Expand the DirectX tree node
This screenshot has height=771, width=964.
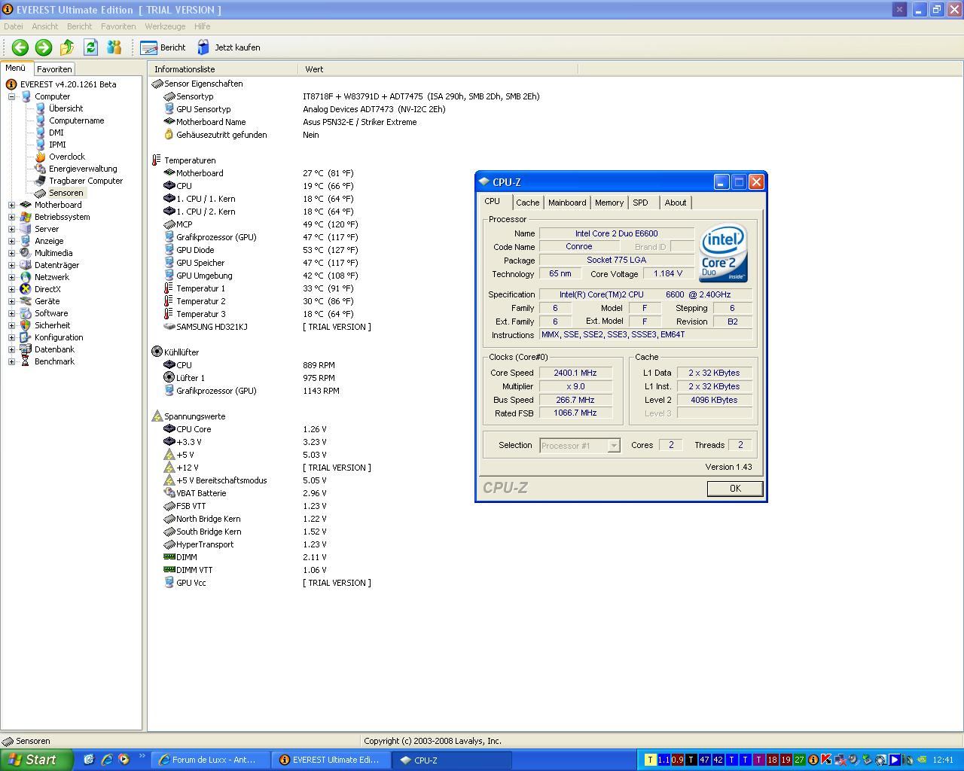[x=11, y=289]
